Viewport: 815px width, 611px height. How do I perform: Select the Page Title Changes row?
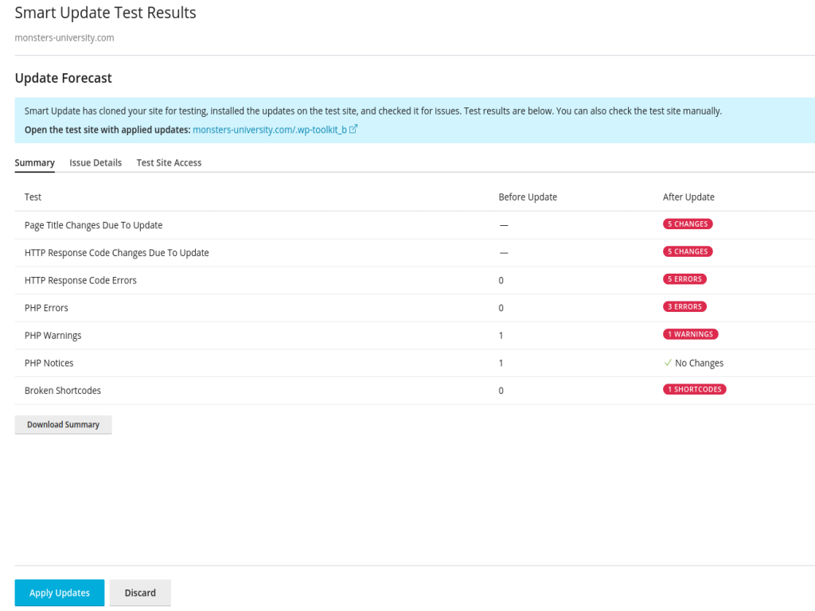coord(93,224)
